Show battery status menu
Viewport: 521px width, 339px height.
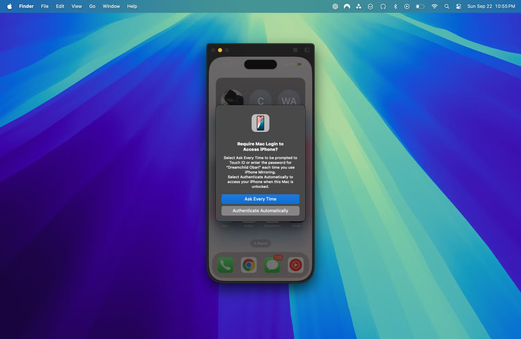click(420, 6)
